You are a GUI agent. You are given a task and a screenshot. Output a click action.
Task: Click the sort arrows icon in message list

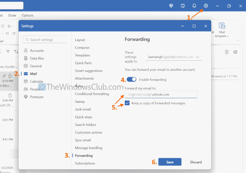tap(16, 51)
